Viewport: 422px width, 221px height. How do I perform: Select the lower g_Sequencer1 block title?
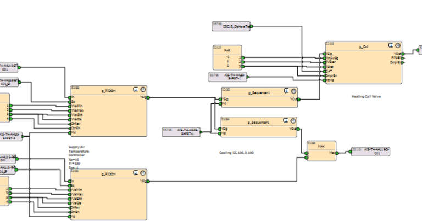tap(258, 123)
